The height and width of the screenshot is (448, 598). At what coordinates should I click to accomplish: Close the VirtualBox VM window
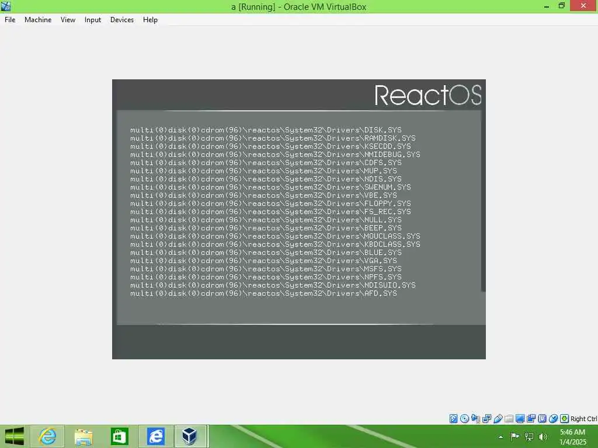(x=583, y=6)
